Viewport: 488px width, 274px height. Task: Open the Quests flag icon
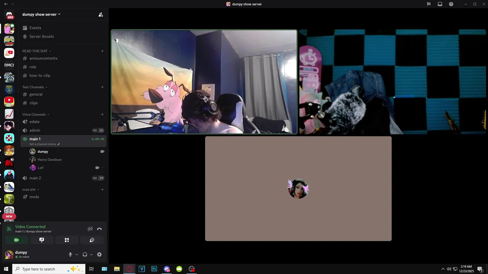[x=429, y=4]
